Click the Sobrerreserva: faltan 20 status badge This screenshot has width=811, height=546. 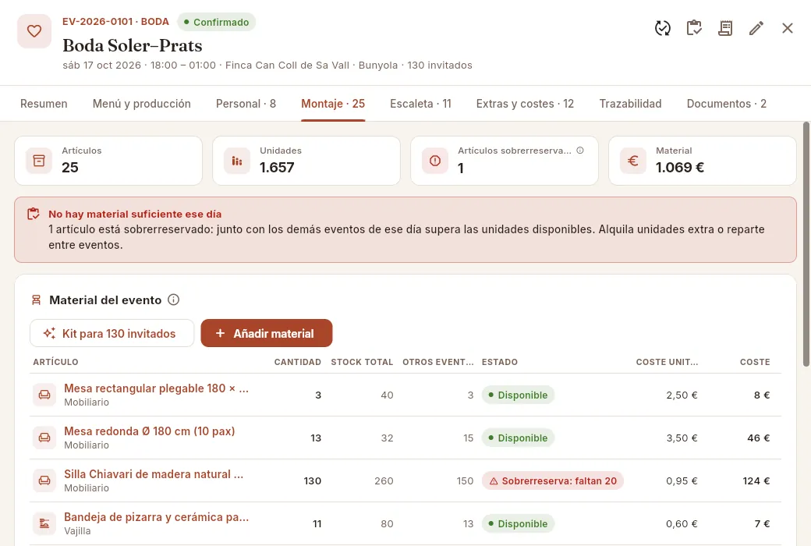click(552, 480)
